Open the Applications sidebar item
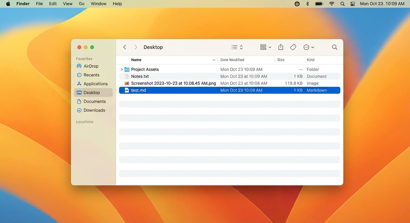The width and height of the screenshot is (410, 223). (x=95, y=83)
